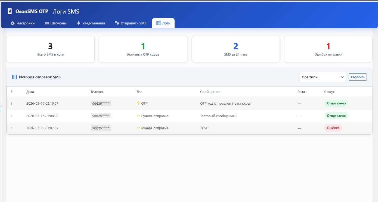Image resolution: width=378 pixels, height=202 pixels.
Task: Click the Дата column header
Action: (30, 92)
